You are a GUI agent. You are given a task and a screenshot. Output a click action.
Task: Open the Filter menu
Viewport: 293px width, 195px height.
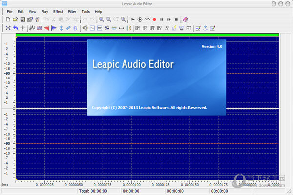pos(72,12)
